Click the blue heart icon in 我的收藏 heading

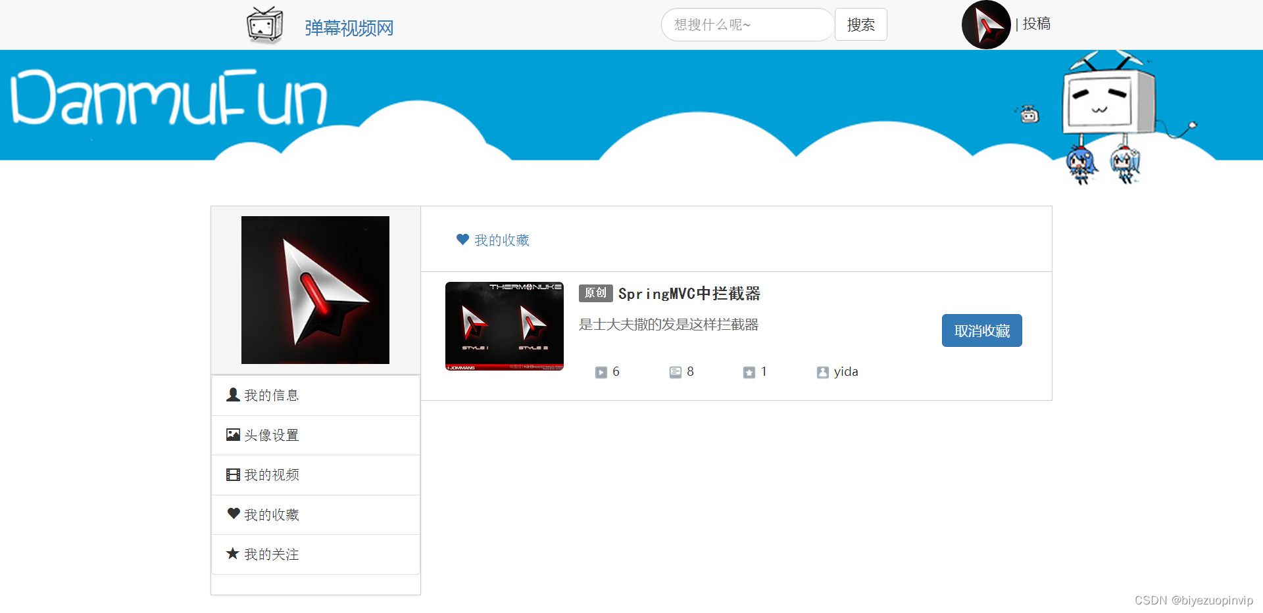pyautogui.click(x=462, y=239)
